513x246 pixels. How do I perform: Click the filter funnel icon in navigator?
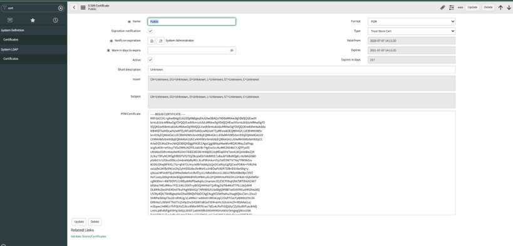(4, 8)
